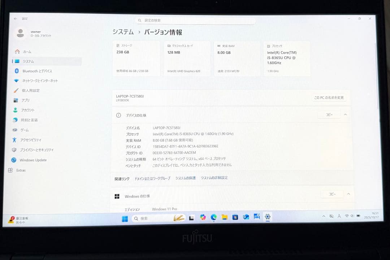Viewport: 390px width, 260px height.
Task: Open アクセシビリティ settings in sidebar
Action: tap(34, 140)
